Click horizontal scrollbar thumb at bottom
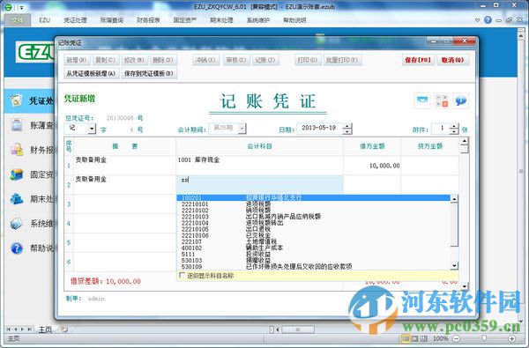 pyautogui.click(x=298, y=329)
